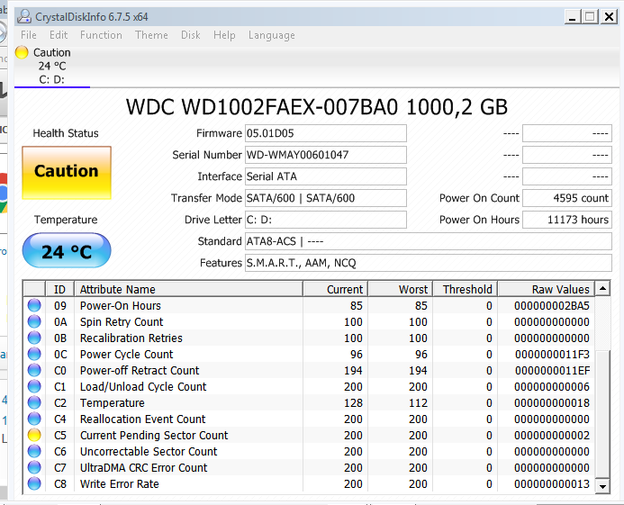Click the CrystalDiskInfo title bar icon
Viewport: 624px width, 505px height.
[x=24, y=16]
